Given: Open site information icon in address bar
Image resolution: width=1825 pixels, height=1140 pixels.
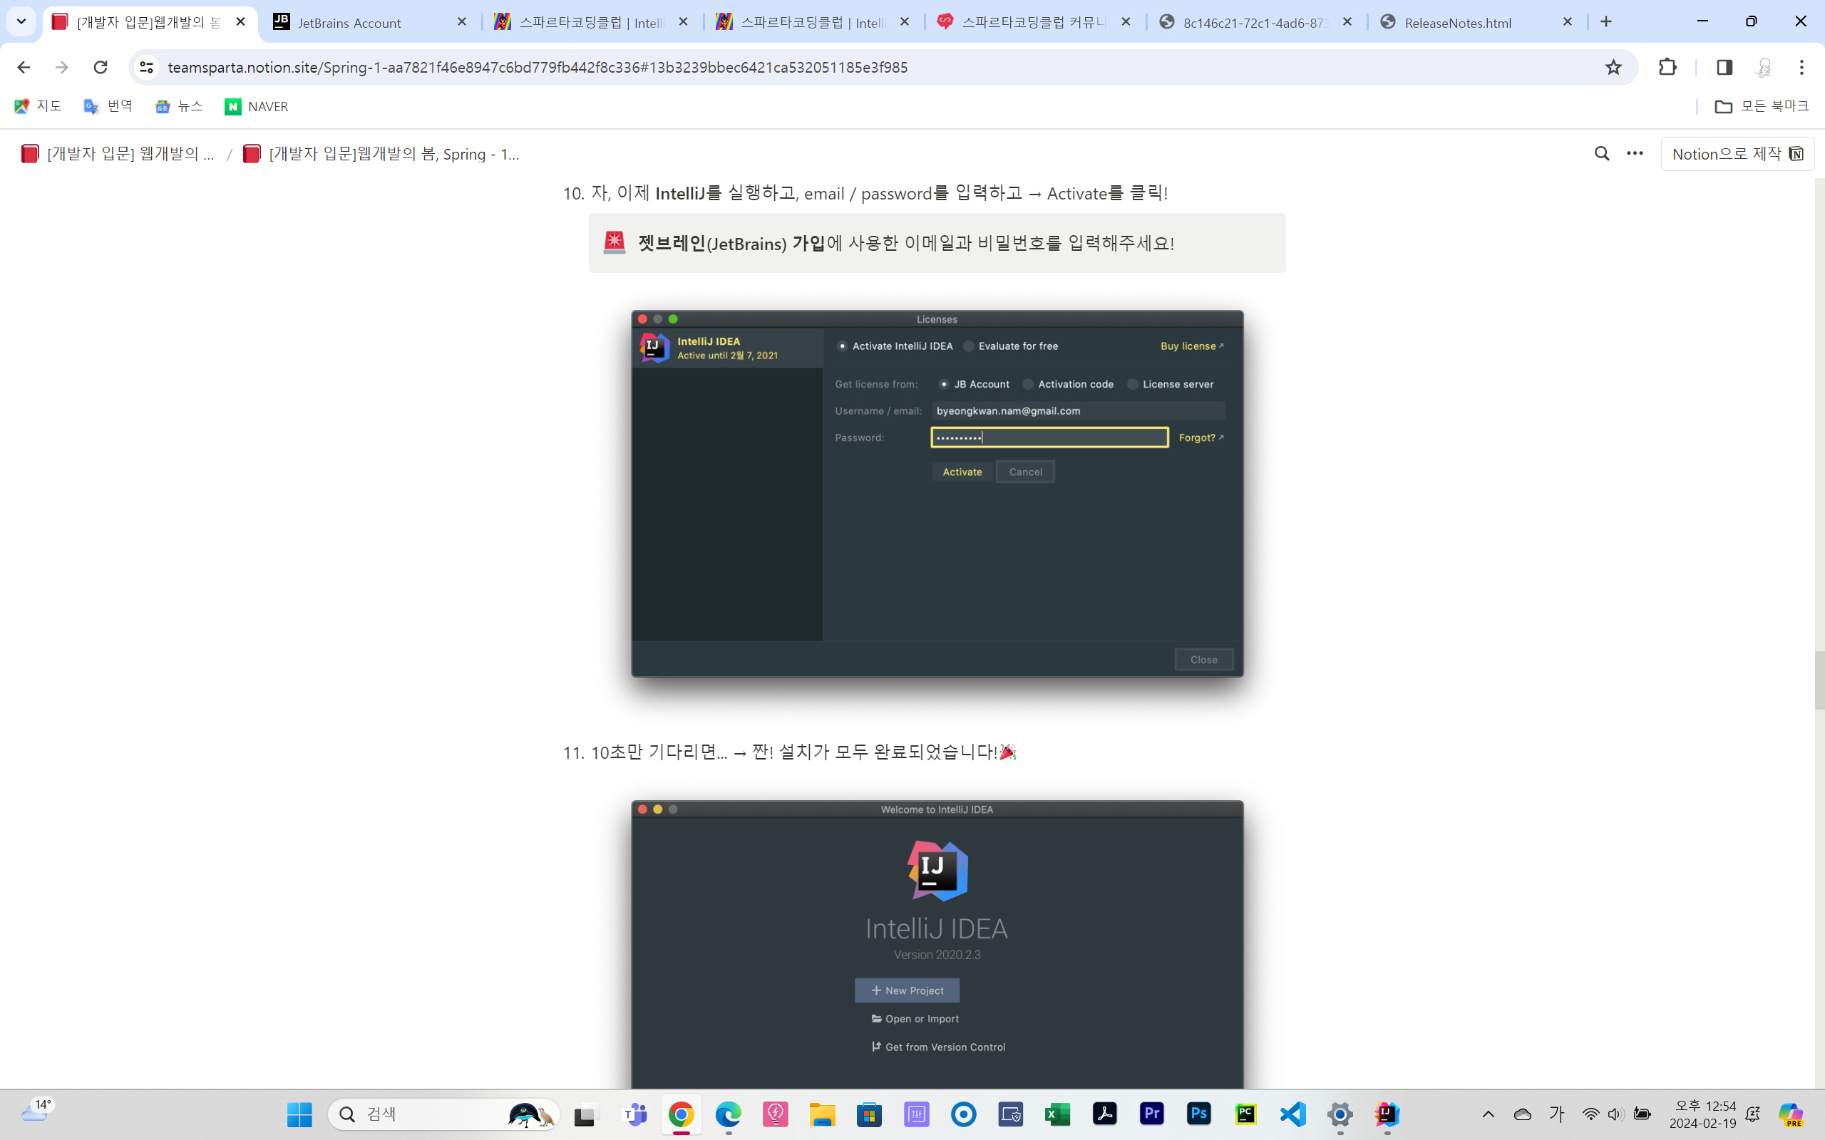Looking at the screenshot, I should 146,67.
